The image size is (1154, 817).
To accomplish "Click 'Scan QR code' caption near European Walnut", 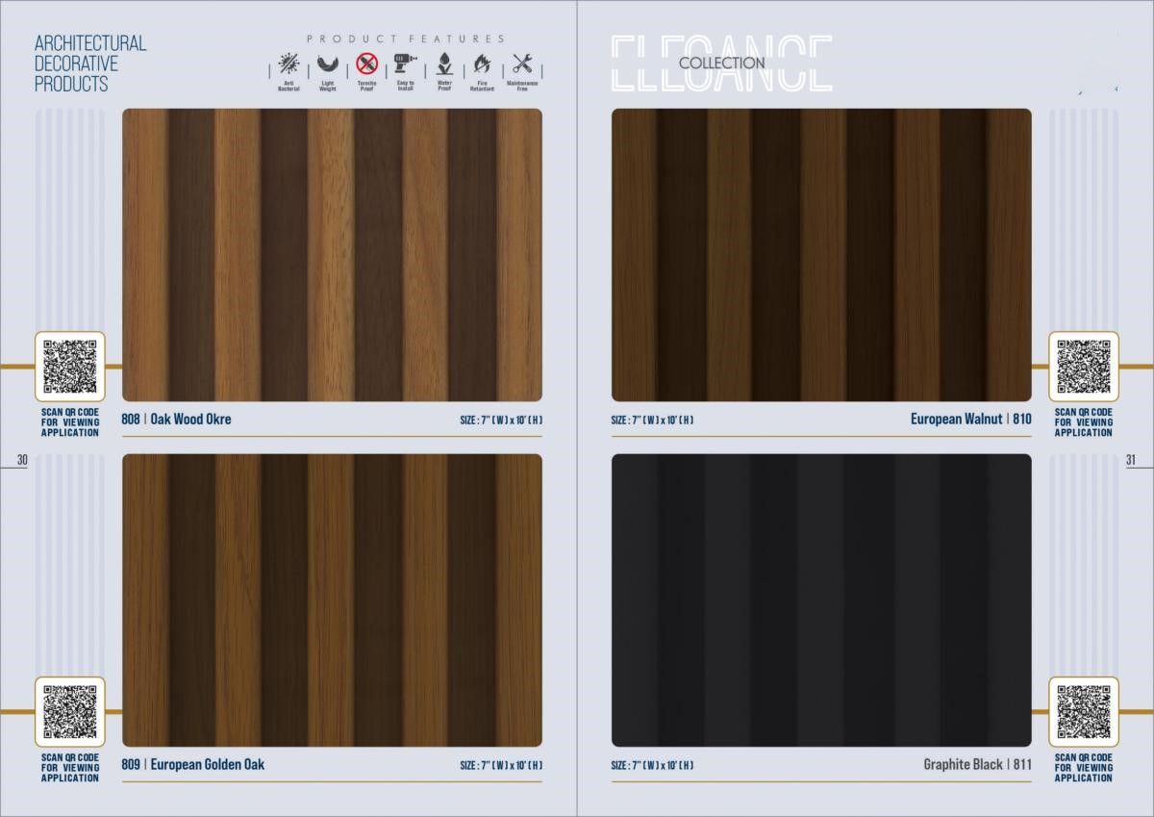I will point(1084,422).
